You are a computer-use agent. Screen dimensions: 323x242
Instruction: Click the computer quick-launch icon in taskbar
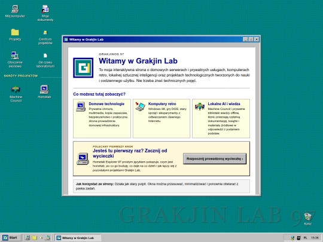tap(28, 238)
